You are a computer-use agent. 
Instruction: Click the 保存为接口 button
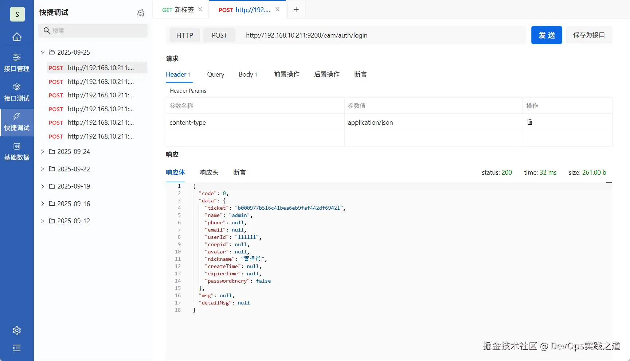coord(589,35)
